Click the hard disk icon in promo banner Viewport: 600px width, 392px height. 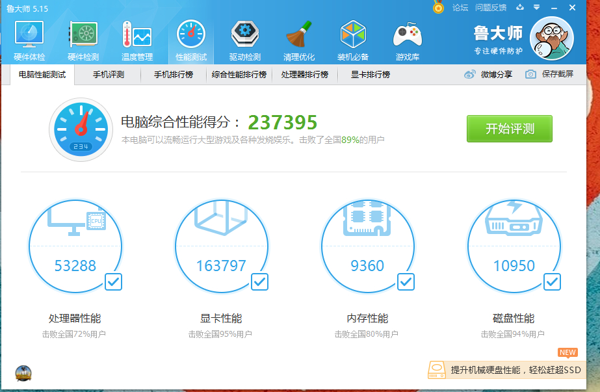[x=437, y=370]
